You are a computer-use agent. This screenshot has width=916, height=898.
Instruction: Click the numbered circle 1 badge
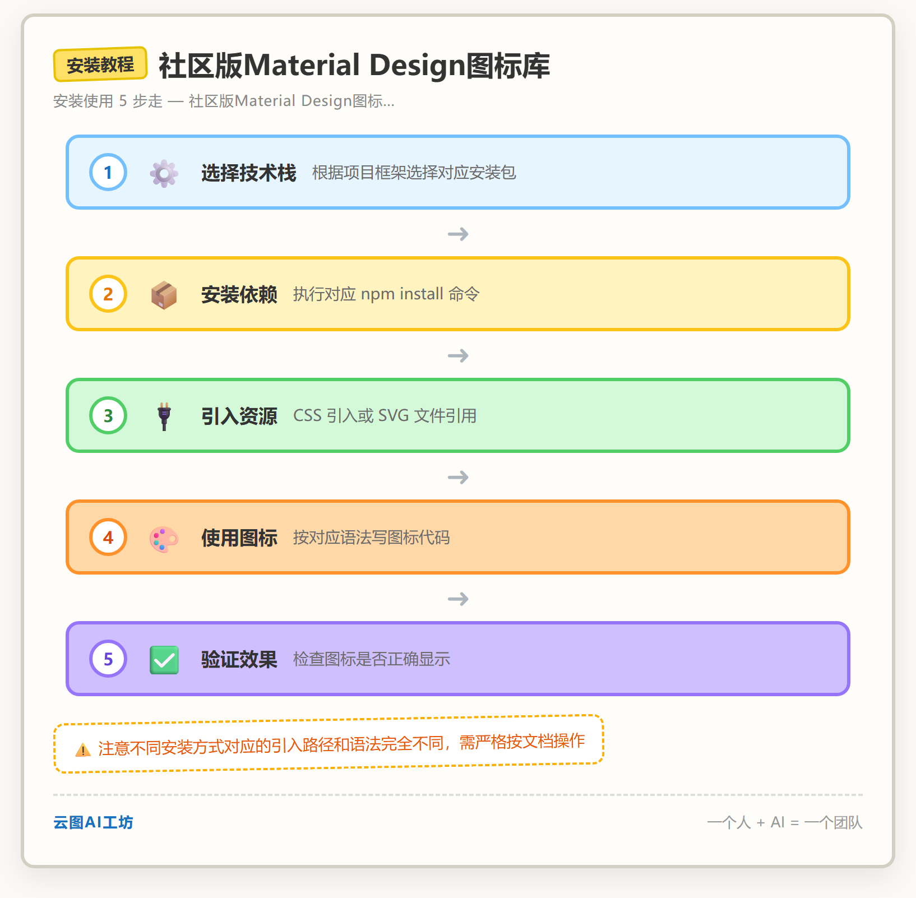[108, 172]
